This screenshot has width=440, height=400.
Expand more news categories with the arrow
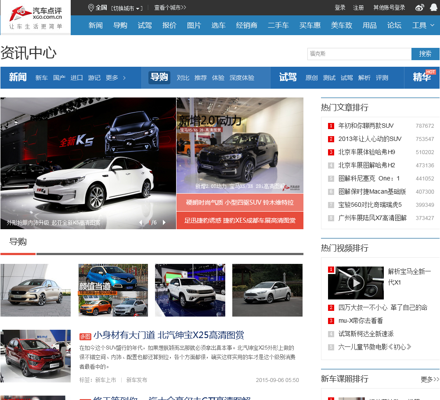pos(124,78)
